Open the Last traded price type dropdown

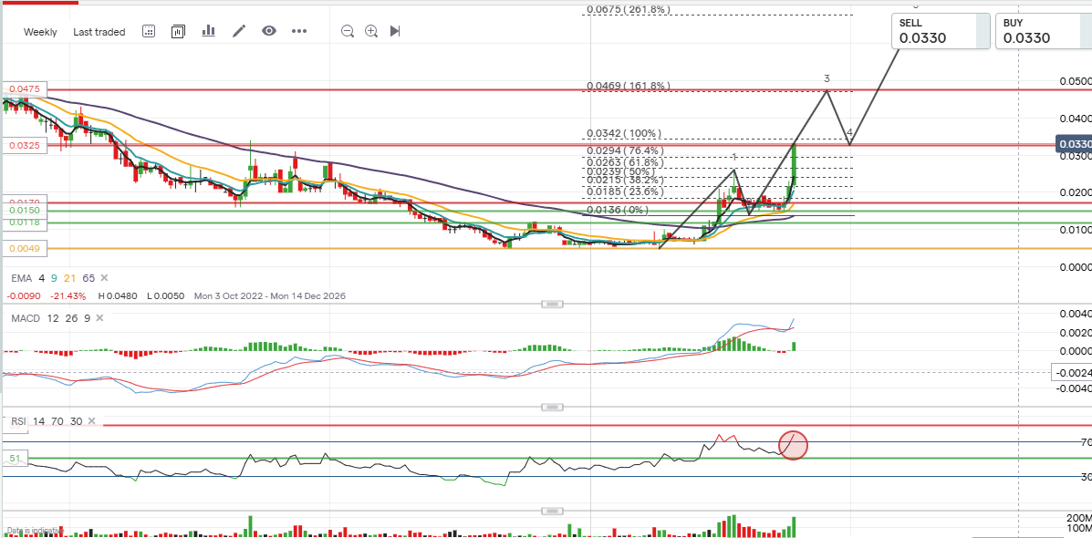[x=99, y=32]
